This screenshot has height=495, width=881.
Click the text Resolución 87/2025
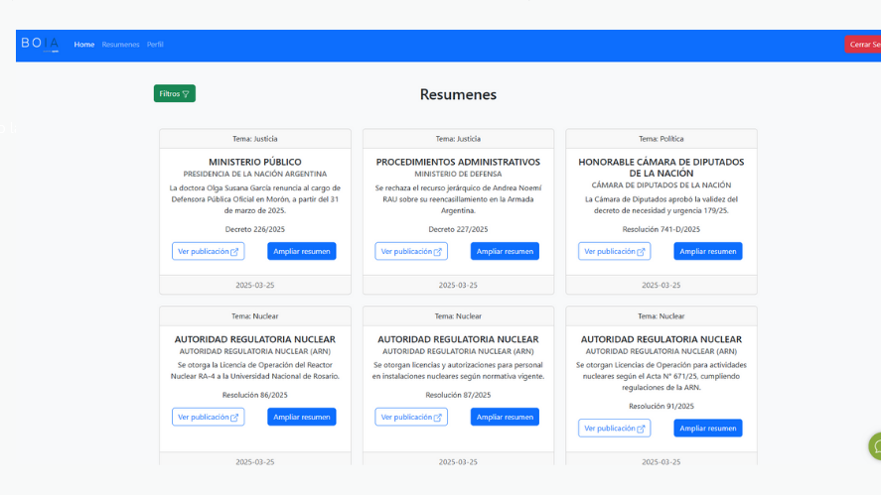pyautogui.click(x=458, y=395)
